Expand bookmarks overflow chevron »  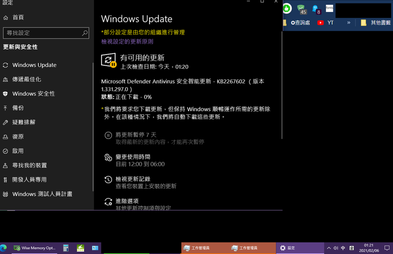349,22
